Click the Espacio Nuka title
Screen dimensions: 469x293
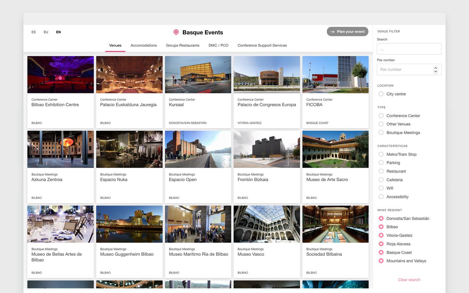coord(114,180)
